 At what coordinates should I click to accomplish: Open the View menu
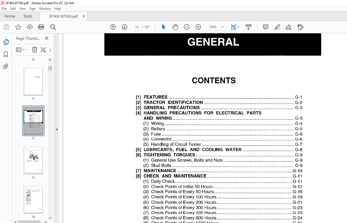tap(23, 9)
